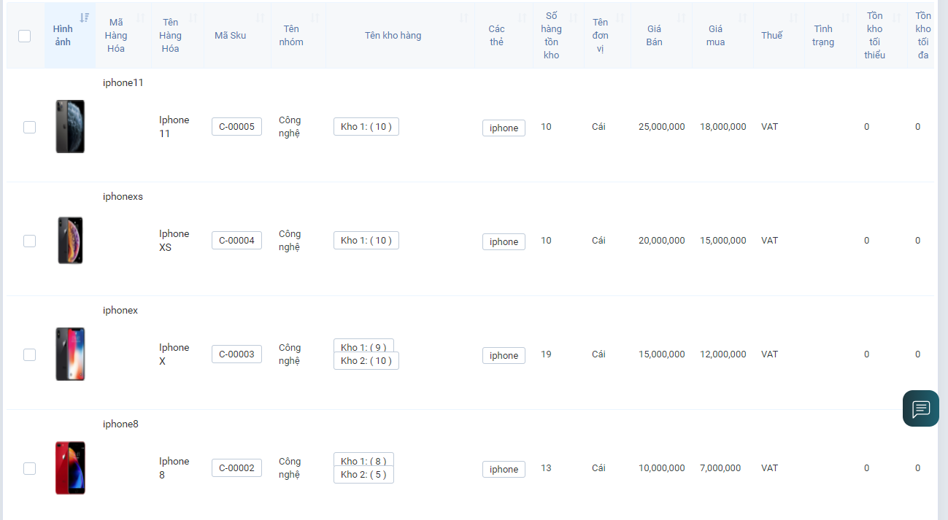Sort by Giá Bán column arrows
Viewport: 948px width, 520px height.
(x=682, y=18)
